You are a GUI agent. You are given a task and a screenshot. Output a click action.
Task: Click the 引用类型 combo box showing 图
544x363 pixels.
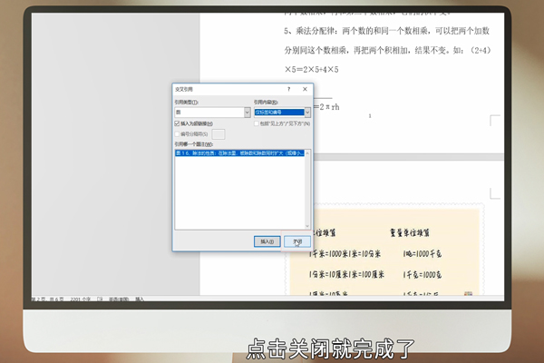(x=212, y=113)
